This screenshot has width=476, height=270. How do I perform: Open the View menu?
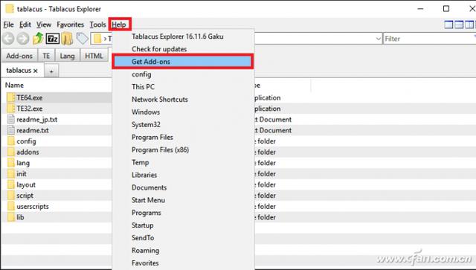click(44, 25)
